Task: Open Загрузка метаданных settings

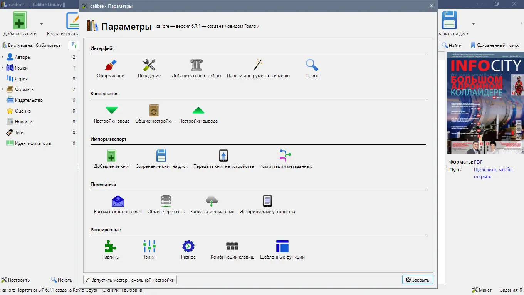Action: pyautogui.click(x=212, y=204)
